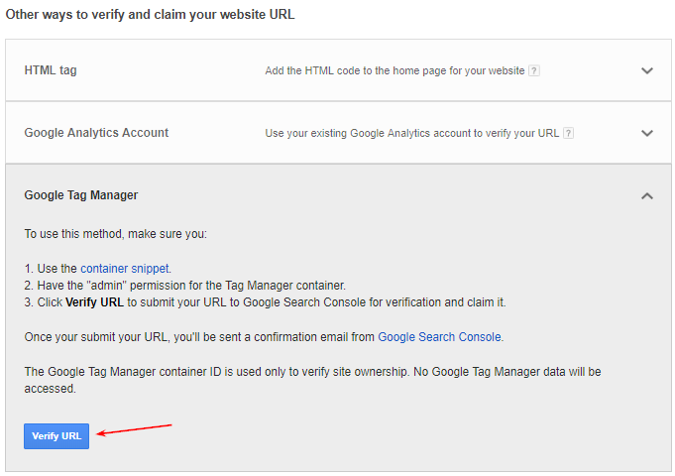Viewport: 675px width, 476px height.
Task: Click the 'To use this method' instruction line
Action: point(115,234)
